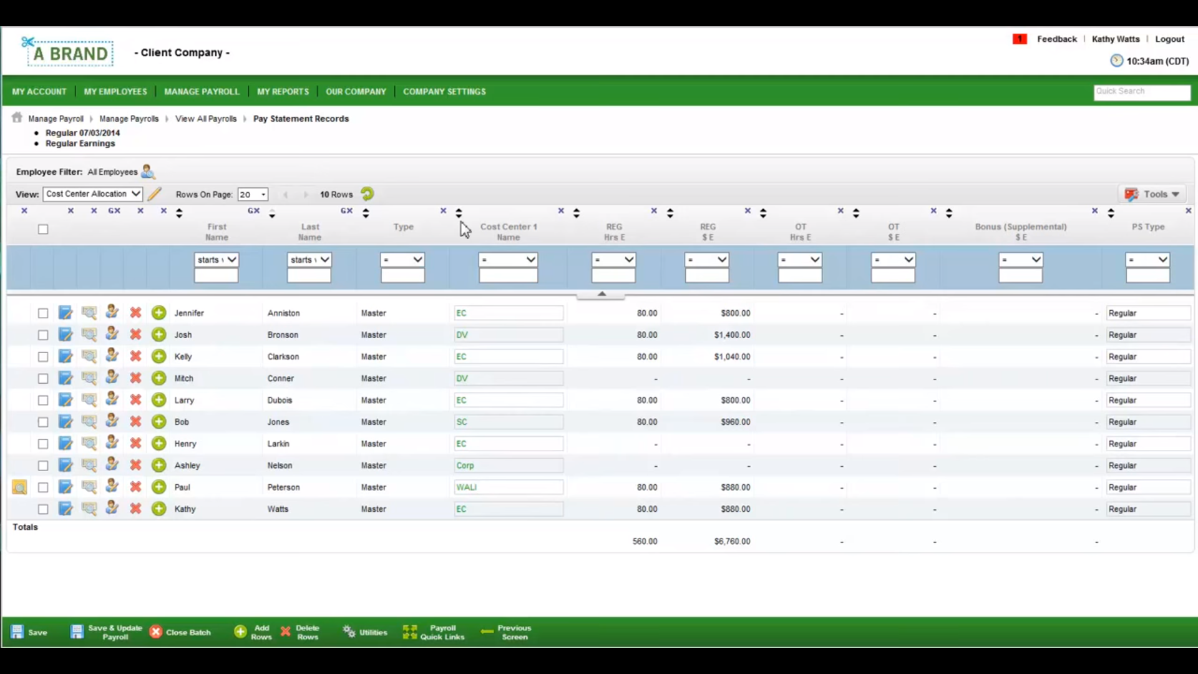Image resolution: width=1198 pixels, height=674 pixels.
Task: Click refresh icon beside 10 Rows
Action: point(368,194)
